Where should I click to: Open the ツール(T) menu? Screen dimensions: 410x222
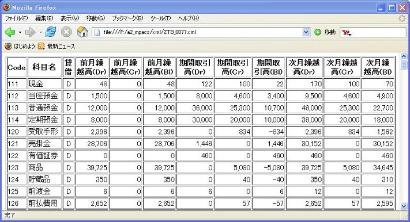(x=160, y=18)
